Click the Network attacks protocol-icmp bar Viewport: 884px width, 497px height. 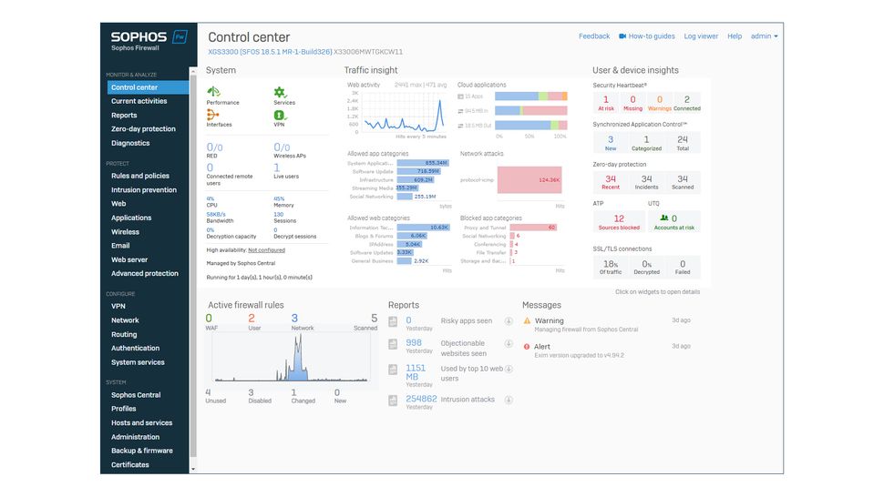coord(529,180)
